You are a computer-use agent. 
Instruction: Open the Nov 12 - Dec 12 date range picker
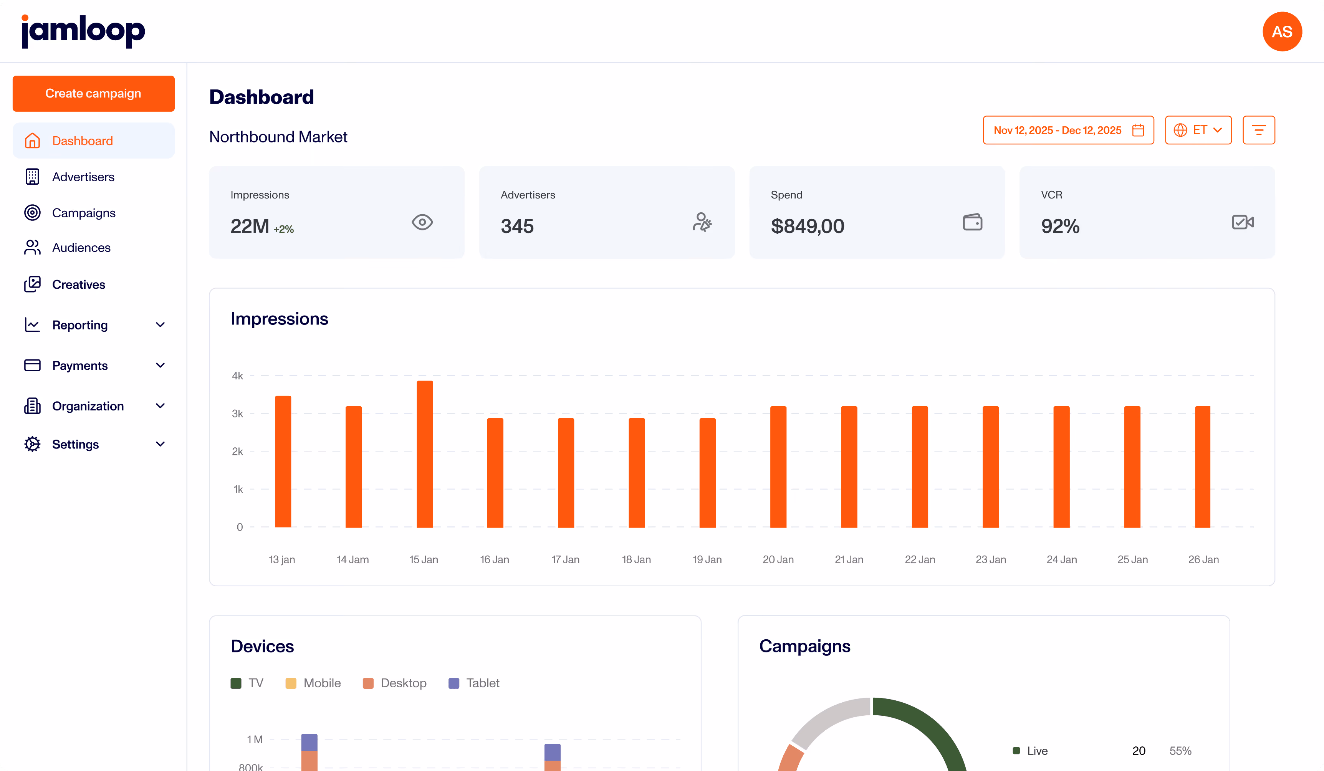[x=1068, y=130]
